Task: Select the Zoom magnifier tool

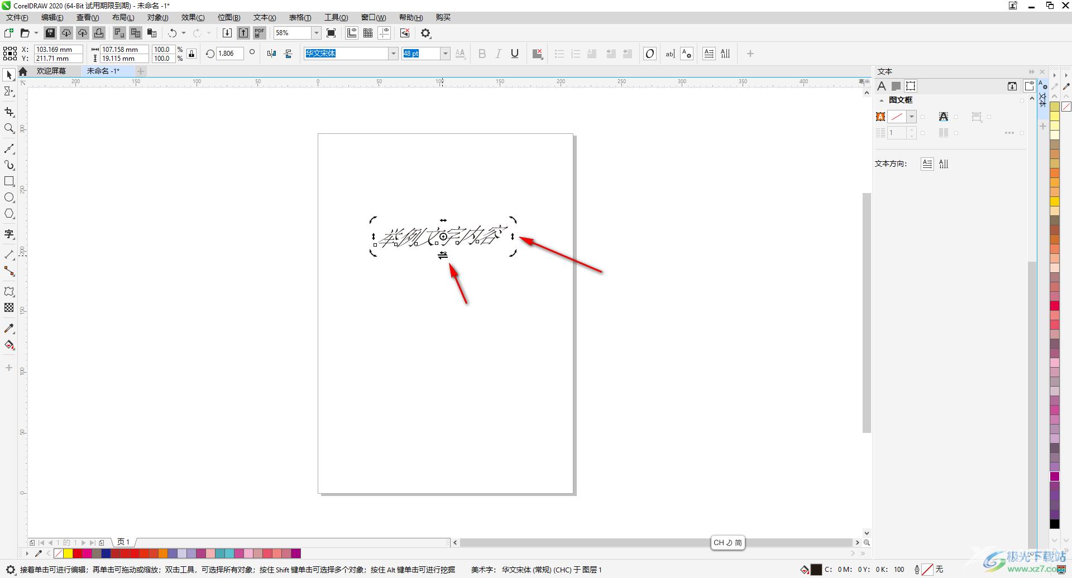Action: (x=9, y=128)
